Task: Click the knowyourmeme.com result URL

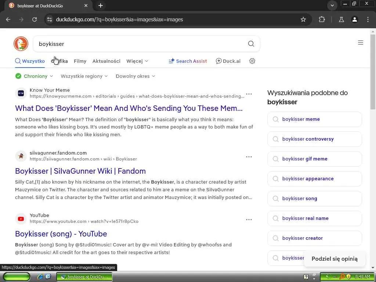Action: (x=137, y=96)
